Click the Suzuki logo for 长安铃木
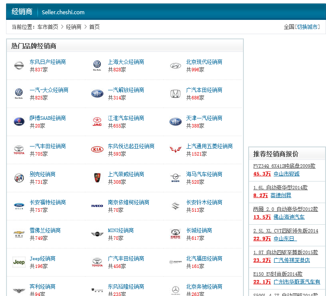 click(x=176, y=206)
